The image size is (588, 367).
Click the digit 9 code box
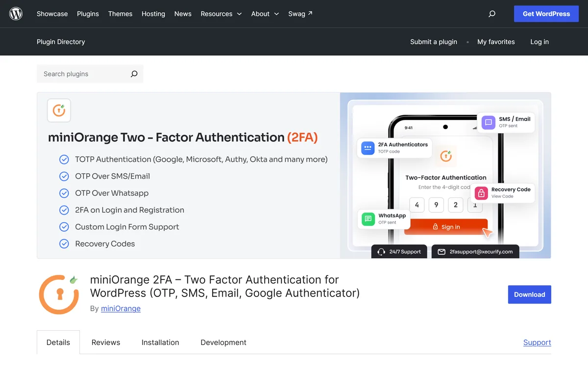[x=436, y=205]
